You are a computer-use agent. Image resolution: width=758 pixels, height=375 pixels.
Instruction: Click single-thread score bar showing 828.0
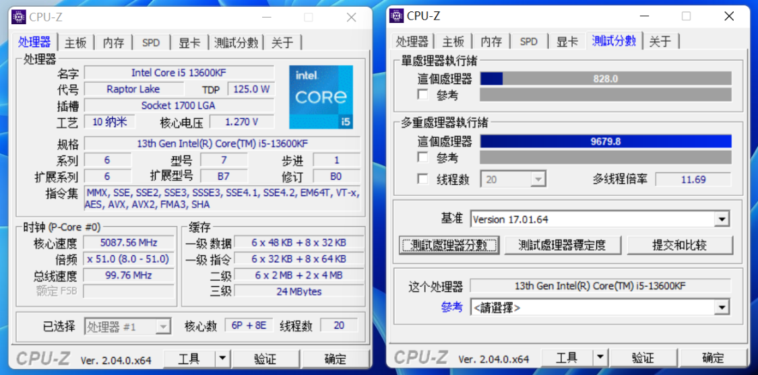(x=606, y=79)
